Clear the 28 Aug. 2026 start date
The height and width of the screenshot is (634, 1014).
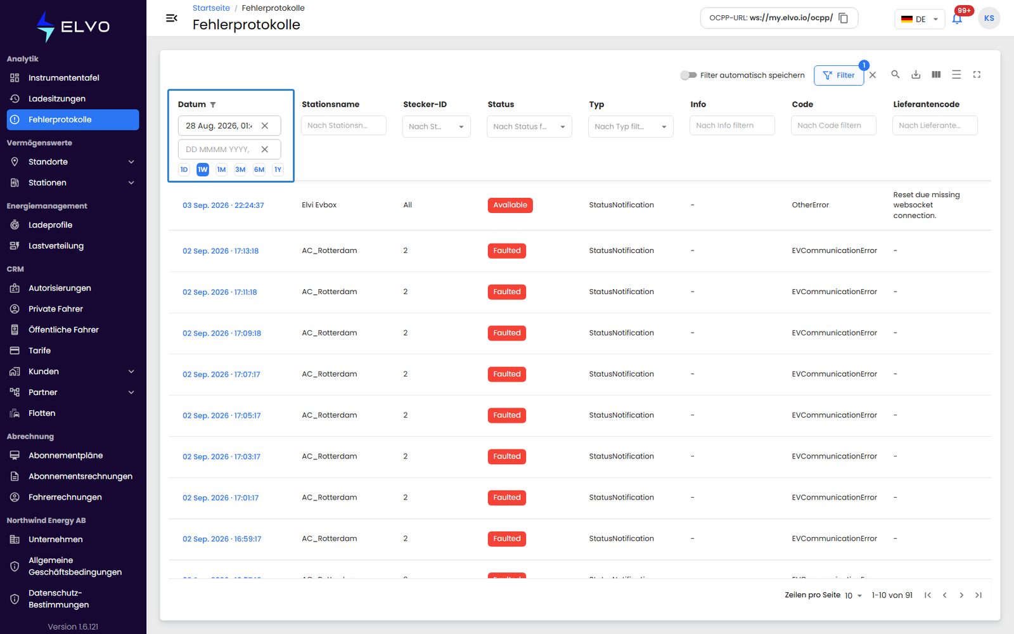coord(265,126)
